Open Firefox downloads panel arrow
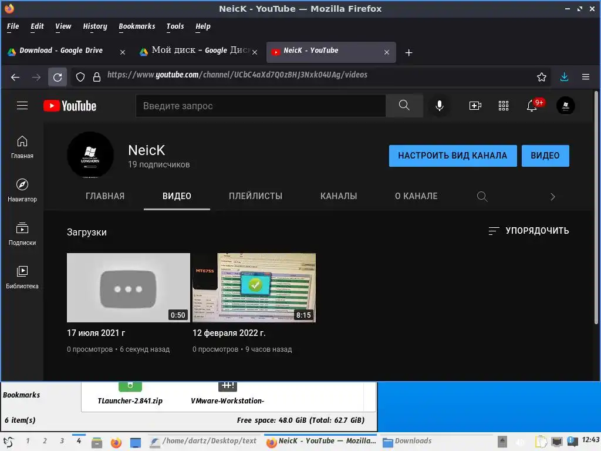Screen dimensions: 601x451 (564, 77)
